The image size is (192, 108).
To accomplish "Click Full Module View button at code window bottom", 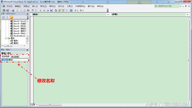I will click(x=34, y=104).
